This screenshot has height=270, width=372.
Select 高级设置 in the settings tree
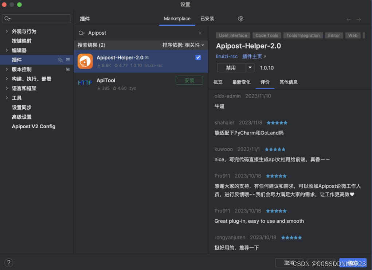tap(21, 117)
